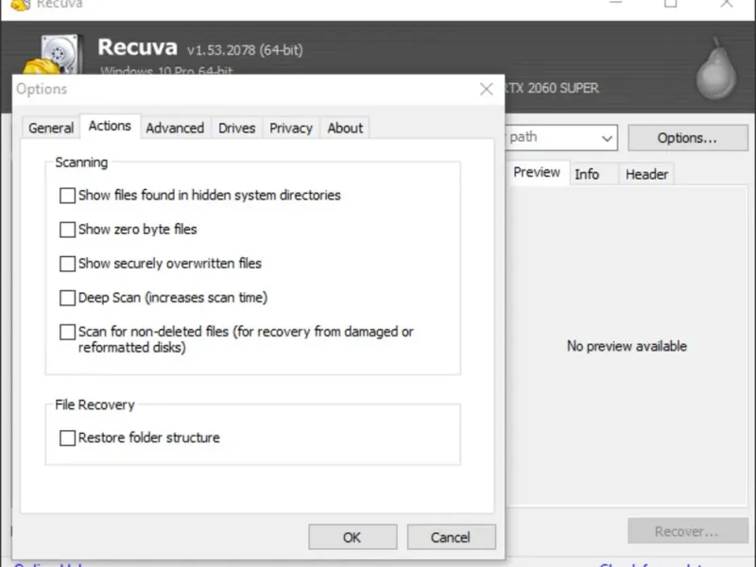This screenshot has height=567, width=756.
Task: Click the Piriform pear logo icon
Action: point(715,70)
